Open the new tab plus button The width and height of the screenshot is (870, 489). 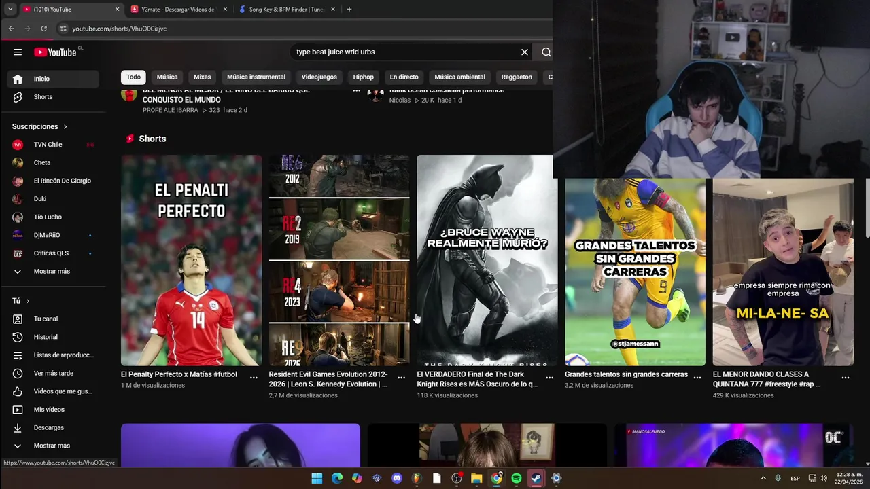[349, 10]
